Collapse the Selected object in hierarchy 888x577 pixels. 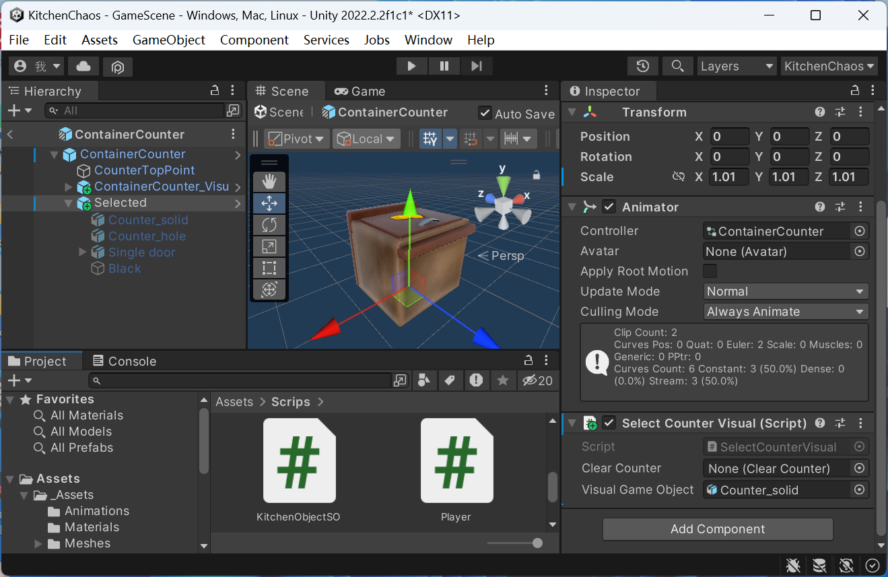tap(69, 203)
